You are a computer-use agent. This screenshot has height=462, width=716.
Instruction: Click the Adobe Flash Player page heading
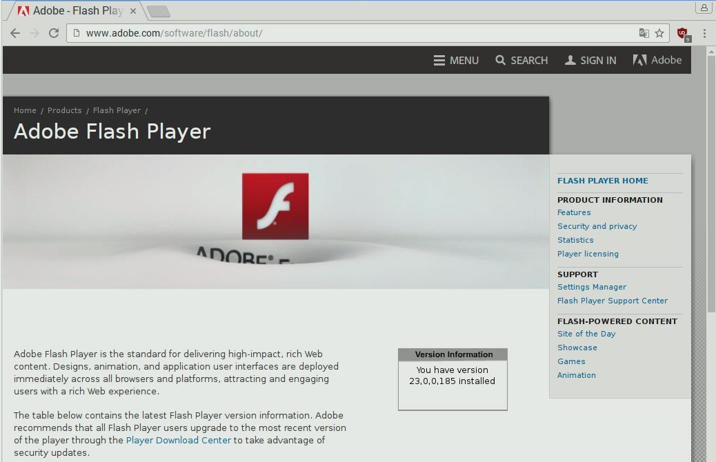112,132
